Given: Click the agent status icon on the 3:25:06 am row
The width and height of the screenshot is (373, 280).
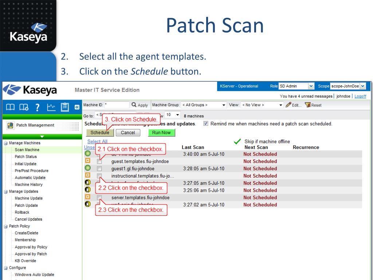Looking at the screenshot, I should point(88,190).
